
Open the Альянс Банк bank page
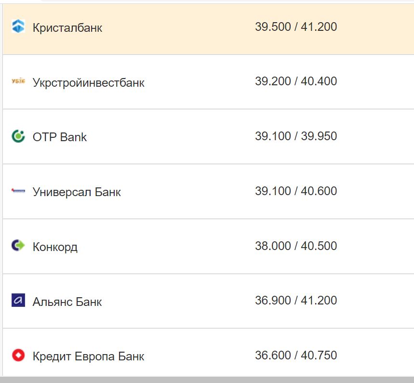[67, 302]
